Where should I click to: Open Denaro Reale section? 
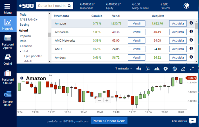point(8,99)
